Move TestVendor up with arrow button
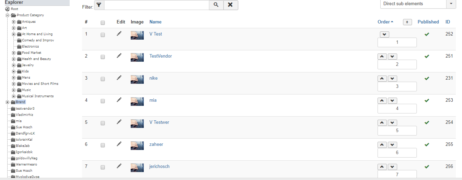 382,57
